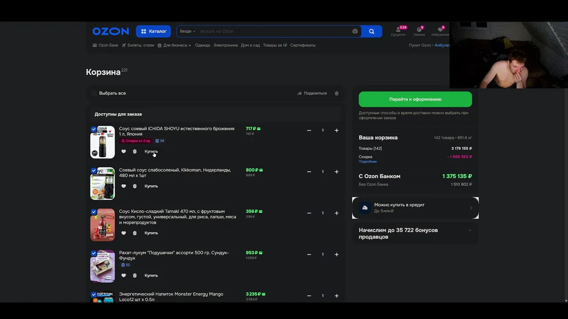Viewport: 568px width, 319px height.
Task: Click the Поделиться share button
Action: [x=312, y=93]
